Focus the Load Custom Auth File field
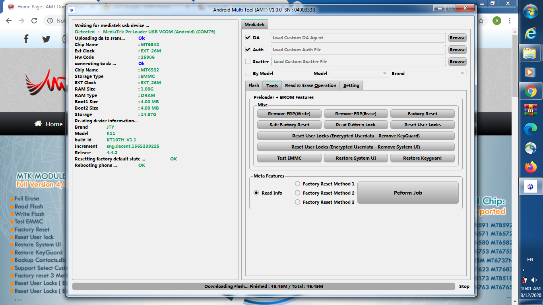The width and height of the screenshot is (543, 305). pyautogui.click(x=358, y=50)
